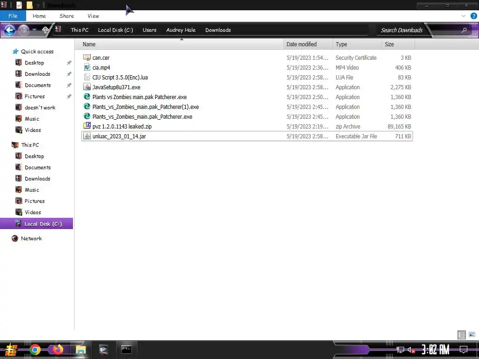The image size is (479, 359).
Task: Select Plants vs Zombies main.pak Patcherer.exe icon
Action: point(87,97)
